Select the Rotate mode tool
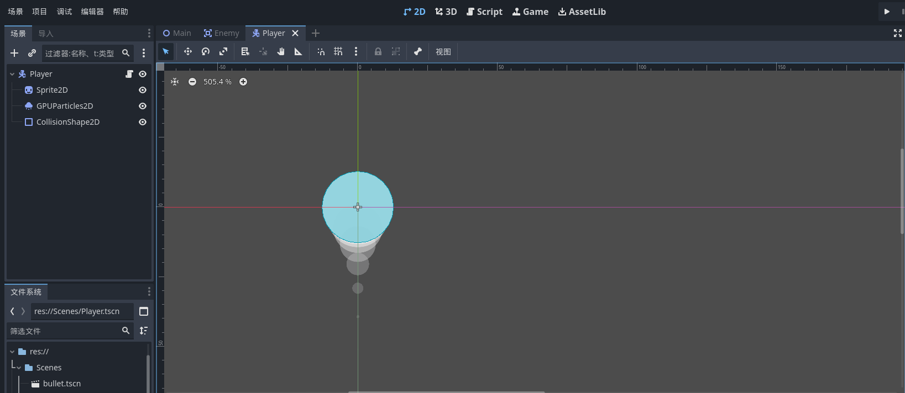 tap(206, 51)
